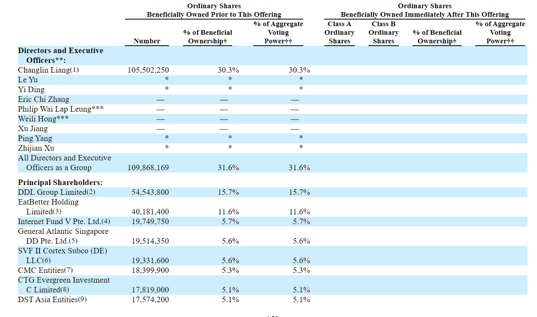Click the Le Yu row name
Viewport: 537px width, 317px height.
tap(28, 80)
